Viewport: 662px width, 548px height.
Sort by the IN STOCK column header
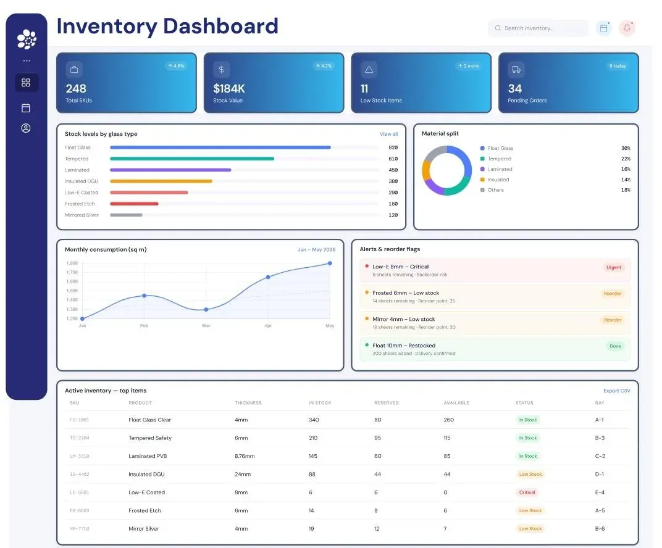[x=320, y=403]
